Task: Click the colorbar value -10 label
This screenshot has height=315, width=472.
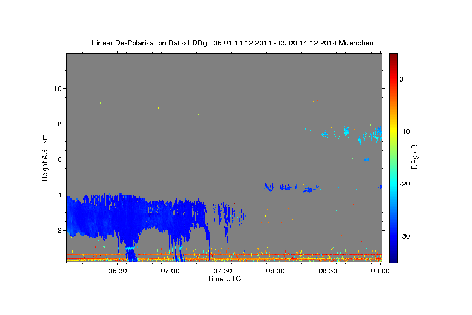Action: 405,132
